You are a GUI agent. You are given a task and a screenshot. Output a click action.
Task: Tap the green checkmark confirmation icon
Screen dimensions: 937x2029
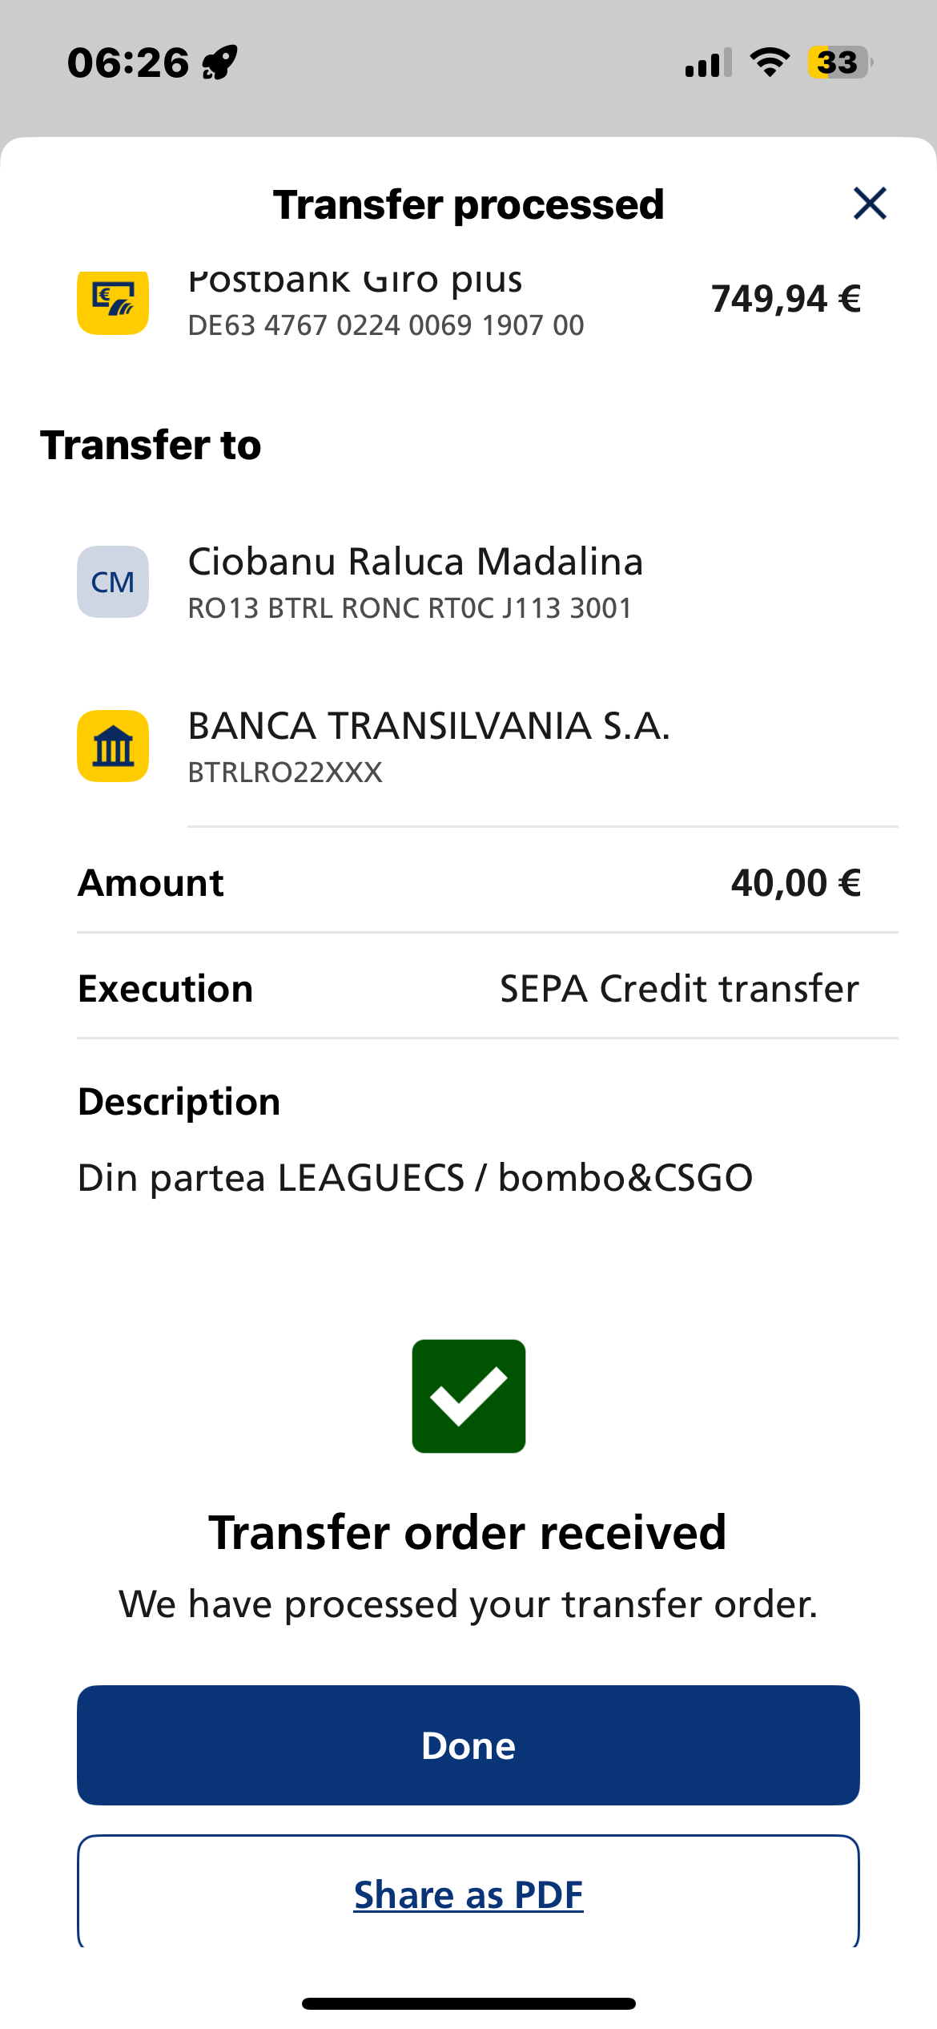[x=468, y=1396]
